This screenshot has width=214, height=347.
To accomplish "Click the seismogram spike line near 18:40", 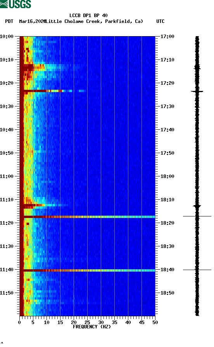I will pyautogui.click(x=197, y=270).
